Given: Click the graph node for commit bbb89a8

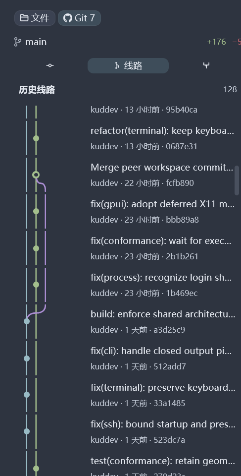Looking at the screenshot, I should [36, 211].
